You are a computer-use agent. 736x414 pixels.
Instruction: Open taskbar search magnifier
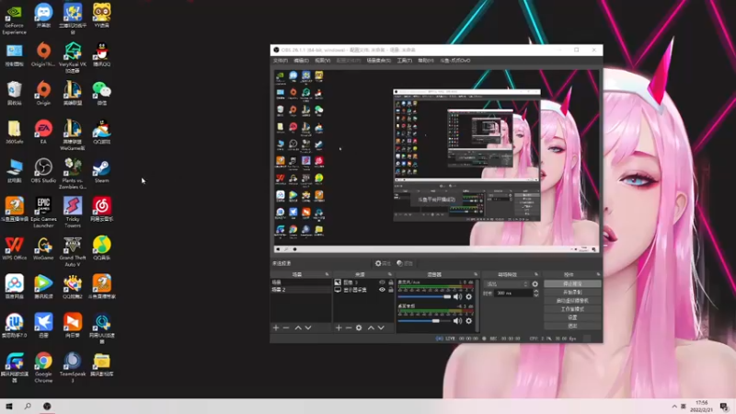coord(28,406)
